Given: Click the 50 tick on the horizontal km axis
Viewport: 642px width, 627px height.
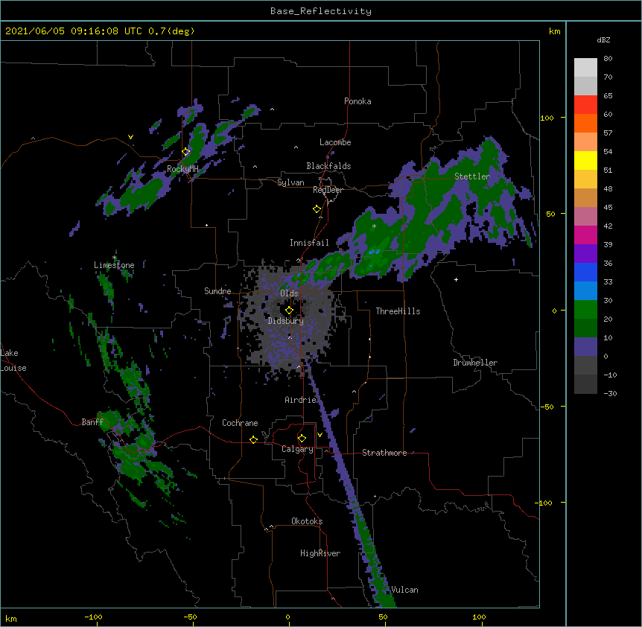Looking at the screenshot, I should click(383, 617).
